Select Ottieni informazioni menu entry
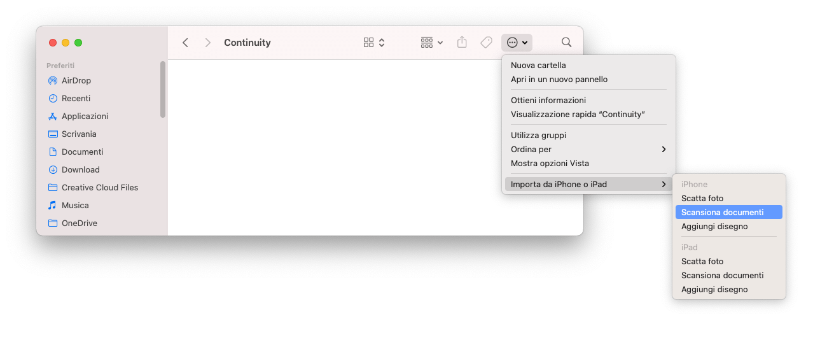Viewport: 827px width, 347px height. pyautogui.click(x=588, y=101)
